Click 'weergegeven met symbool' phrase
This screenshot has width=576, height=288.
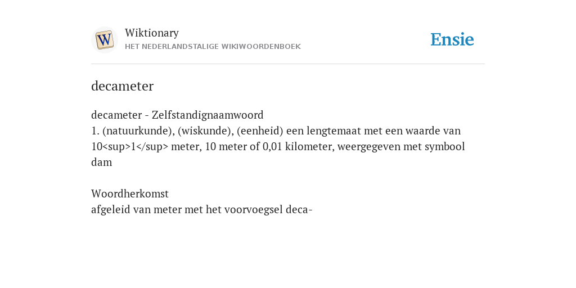click(x=401, y=147)
